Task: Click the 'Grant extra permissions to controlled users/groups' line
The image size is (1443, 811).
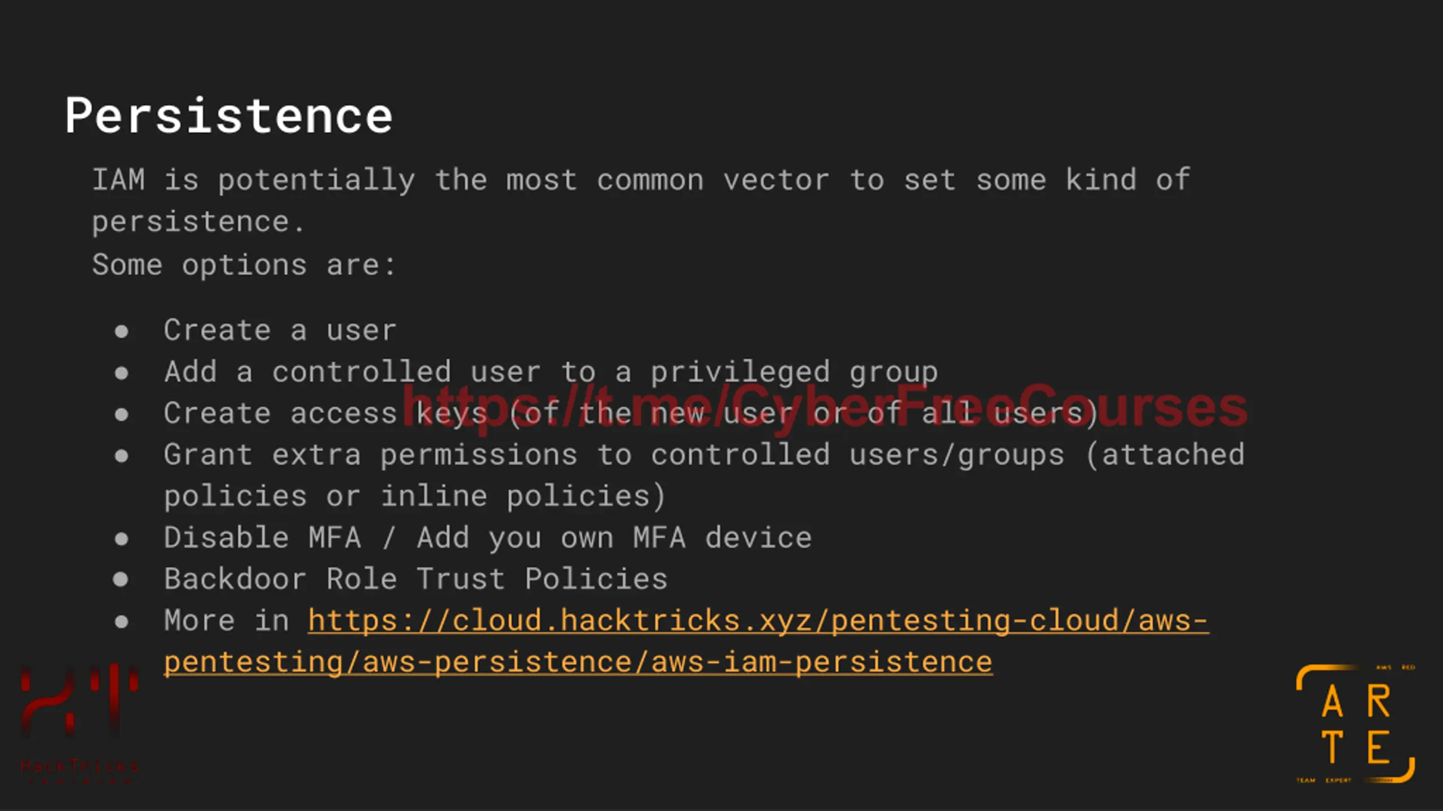Action: [x=704, y=455]
